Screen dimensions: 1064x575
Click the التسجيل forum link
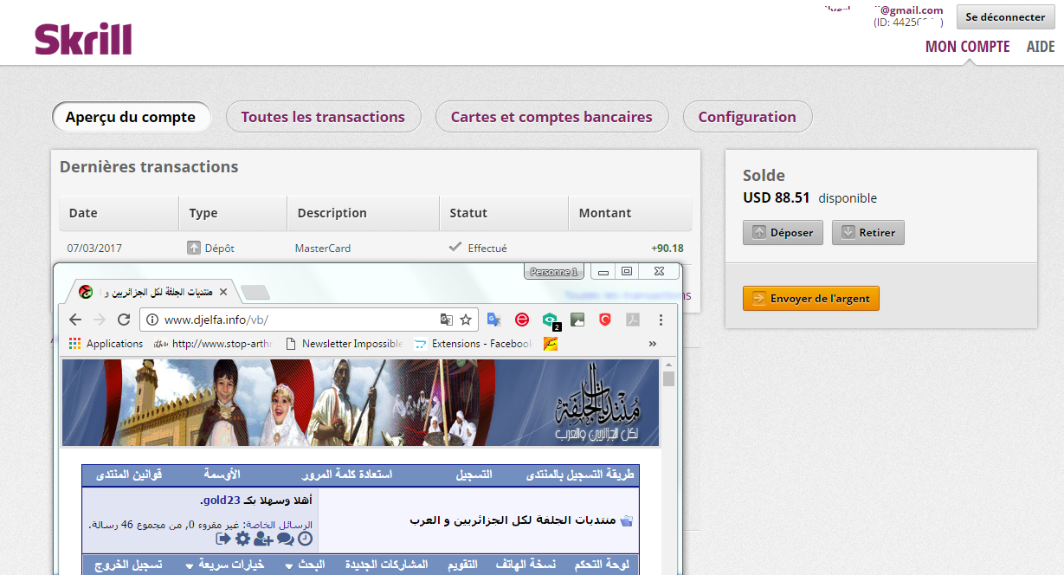tap(474, 475)
